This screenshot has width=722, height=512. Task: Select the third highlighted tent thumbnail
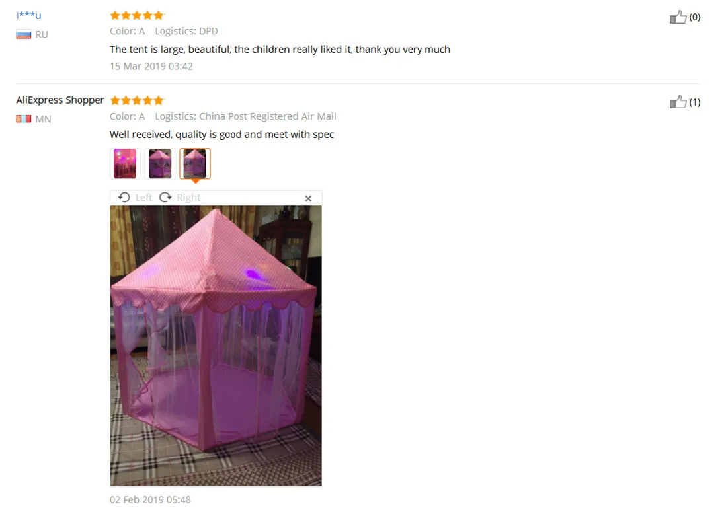195,163
